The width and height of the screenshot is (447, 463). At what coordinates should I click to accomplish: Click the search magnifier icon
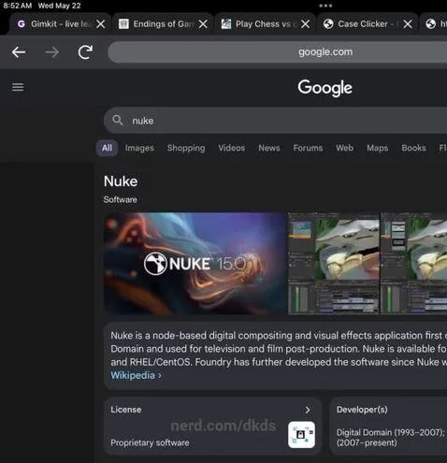pyautogui.click(x=118, y=120)
